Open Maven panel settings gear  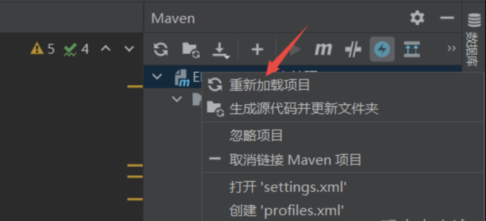point(417,18)
